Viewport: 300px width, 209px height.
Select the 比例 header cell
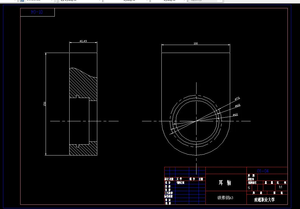tap(281, 183)
